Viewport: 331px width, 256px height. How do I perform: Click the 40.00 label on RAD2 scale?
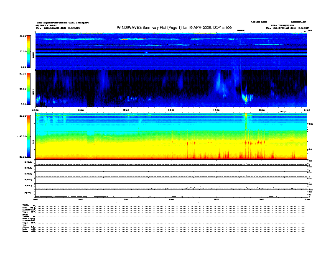pyautogui.click(x=23, y=36)
